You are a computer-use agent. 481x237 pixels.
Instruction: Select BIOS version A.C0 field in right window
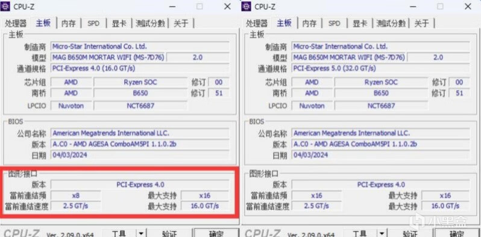(380, 144)
